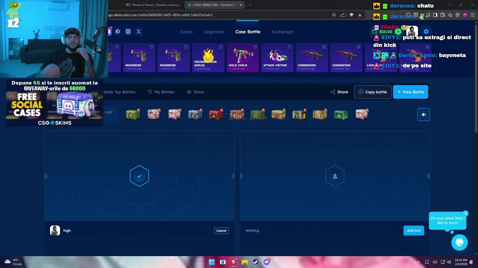478x268 pixels.
Task: Mute the battle sound with speaker button
Action: (x=423, y=115)
